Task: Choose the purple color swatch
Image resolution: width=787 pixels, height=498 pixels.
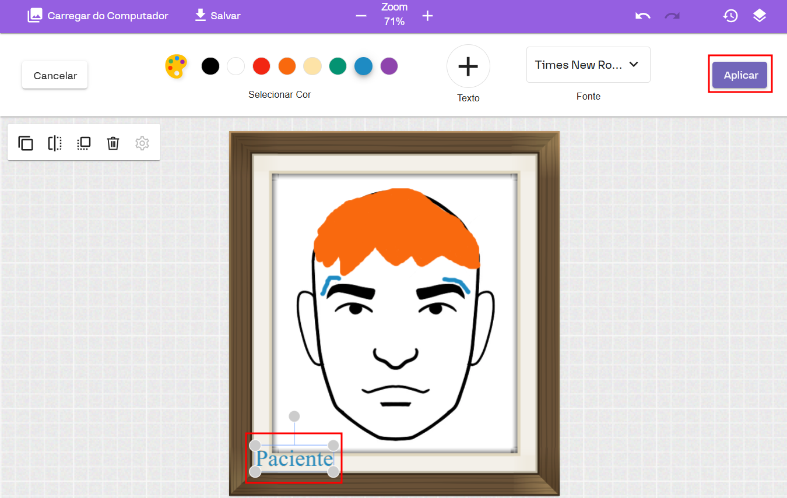Action: [389, 66]
